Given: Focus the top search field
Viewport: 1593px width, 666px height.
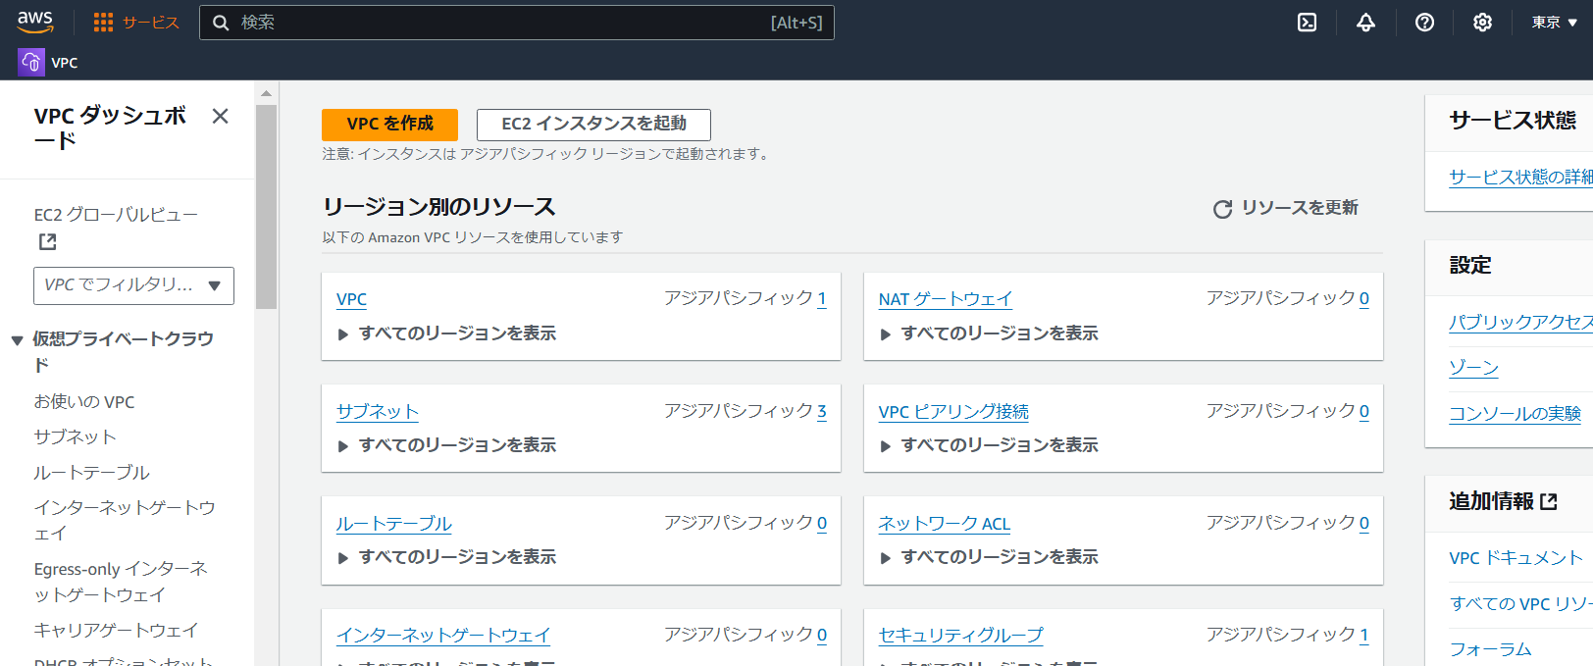Looking at the screenshot, I should pos(517,23).
